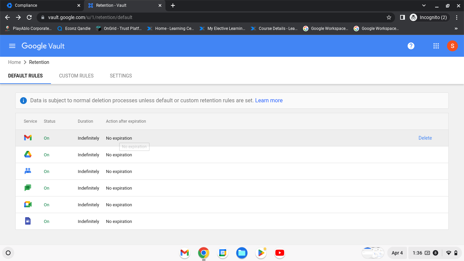Click the Delete link for Gmail rule
This screenshot has height=261, width=464.
tap(425, 138)
